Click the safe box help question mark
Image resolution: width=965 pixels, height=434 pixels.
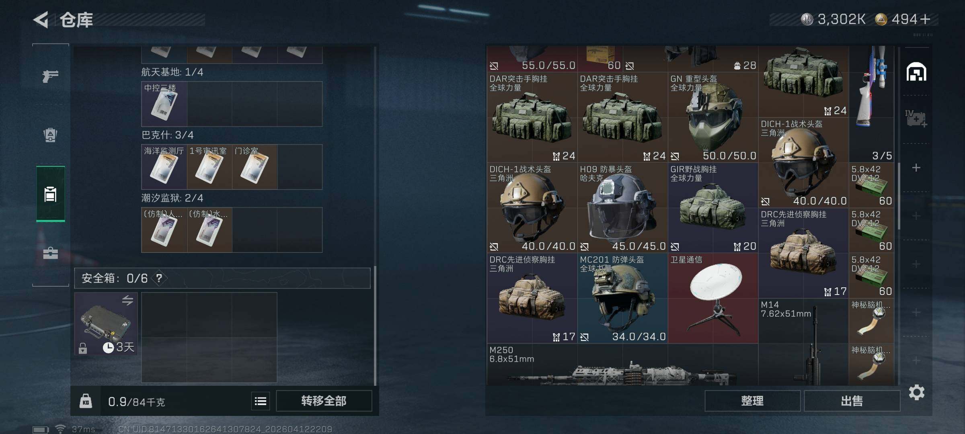click(x=159, y=278)
